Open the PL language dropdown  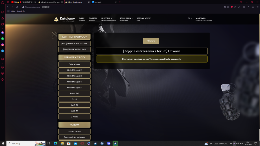coord(190,18)
